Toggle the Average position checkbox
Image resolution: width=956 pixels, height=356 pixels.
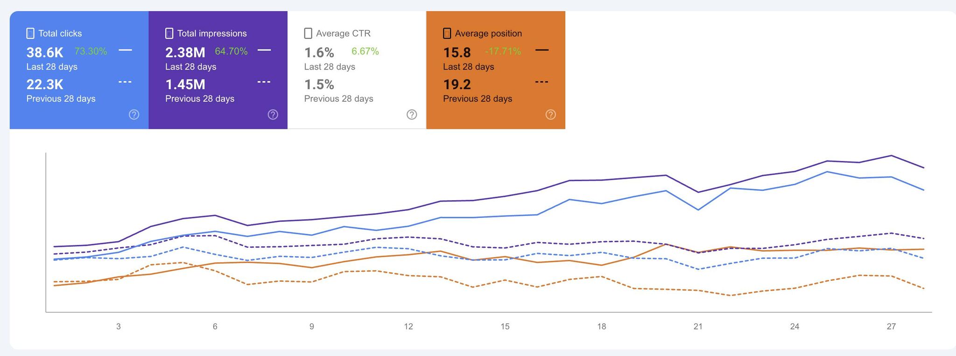tap(447, 33)
